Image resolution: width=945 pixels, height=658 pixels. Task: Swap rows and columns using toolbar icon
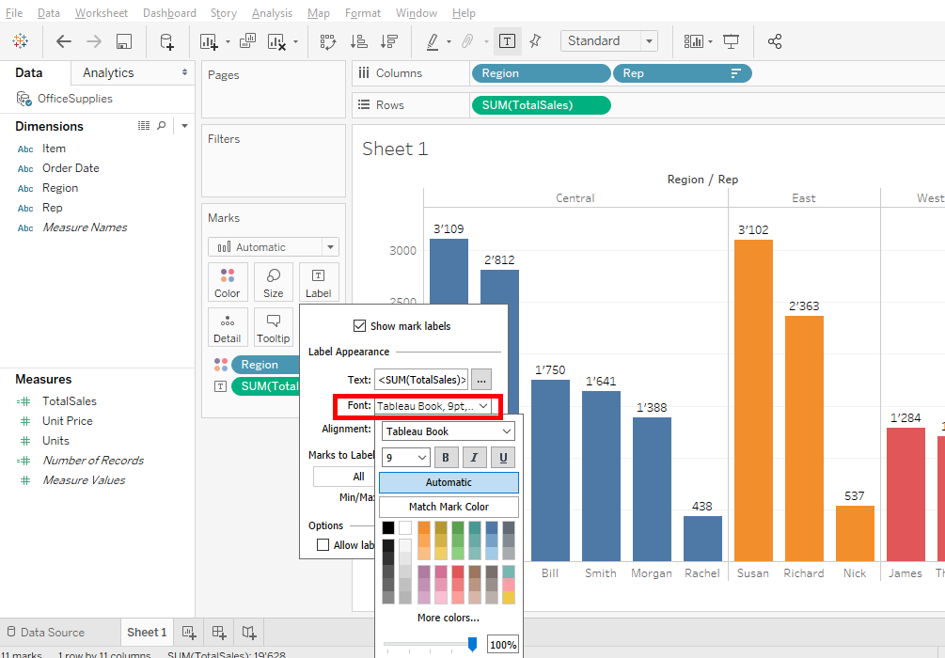click(x=328, y=41)
